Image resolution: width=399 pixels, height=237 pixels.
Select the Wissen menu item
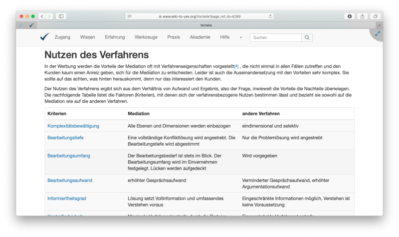[x=88, y=37]
